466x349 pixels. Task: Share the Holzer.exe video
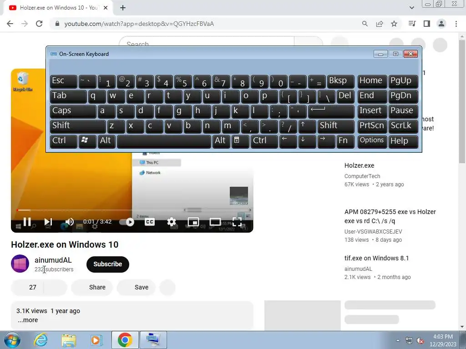(92, 287)
